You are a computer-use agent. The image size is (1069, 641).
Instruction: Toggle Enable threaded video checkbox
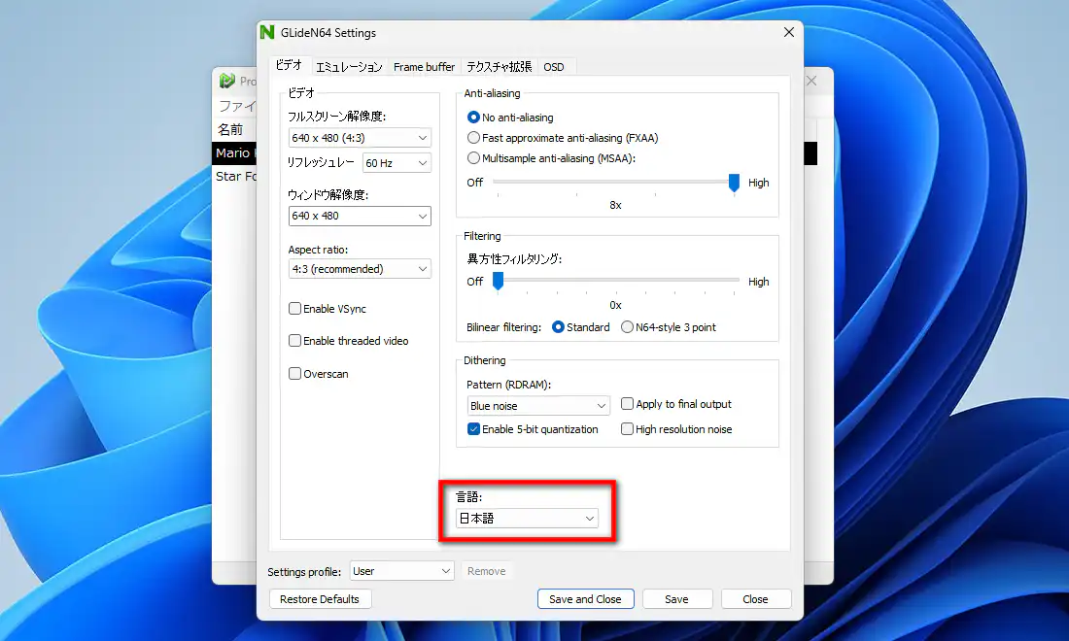[x=295, y=341]
